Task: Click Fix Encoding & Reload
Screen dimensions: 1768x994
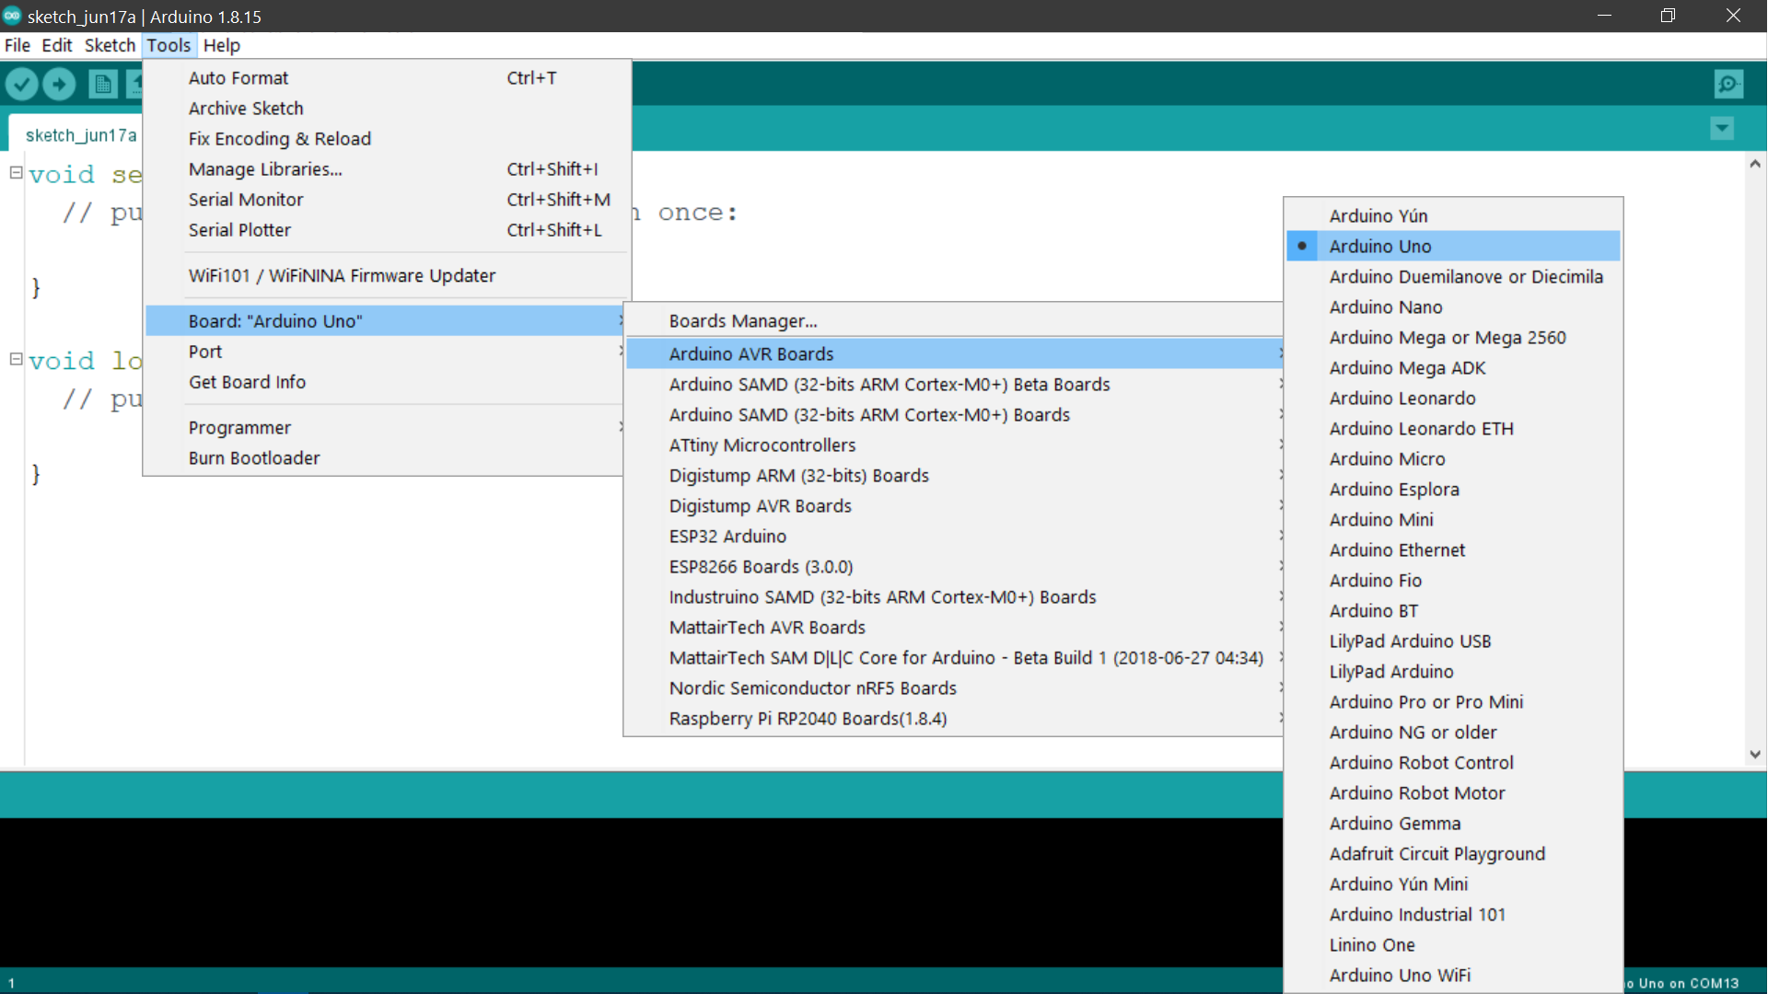Action: [x=387, y=139]
